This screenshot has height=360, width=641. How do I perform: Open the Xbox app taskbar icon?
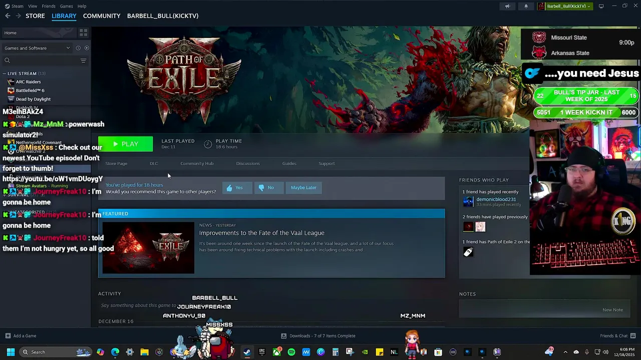pyautogui.click(x=277, y=352)
